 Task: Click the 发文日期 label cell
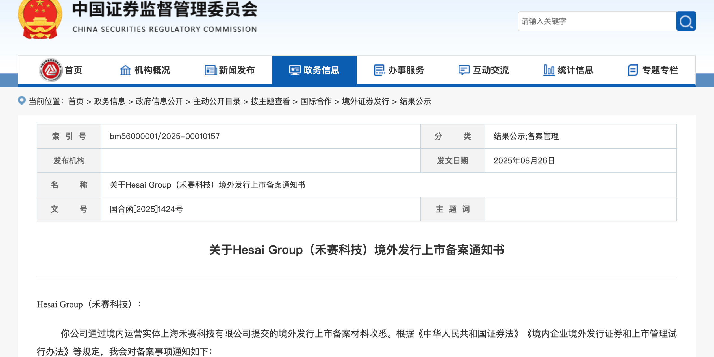pos(453,160)
